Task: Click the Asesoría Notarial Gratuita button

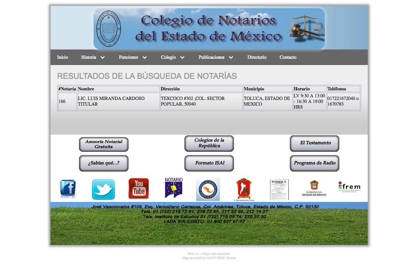Action: (104, 144)
